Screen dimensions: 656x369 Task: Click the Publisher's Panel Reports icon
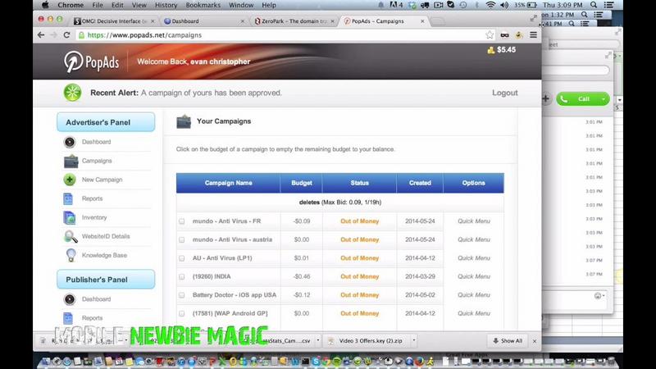click(x=68, y=318)
